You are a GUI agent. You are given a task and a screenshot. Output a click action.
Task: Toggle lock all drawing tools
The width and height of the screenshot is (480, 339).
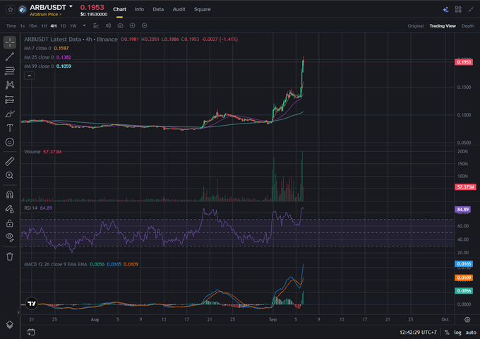[x=10, y=223]
